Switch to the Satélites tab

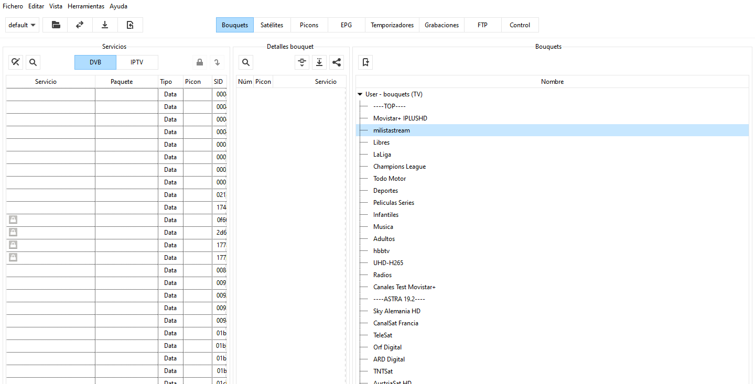coord(272,25)
